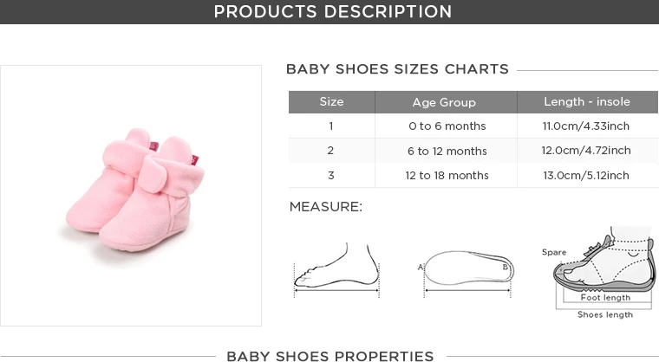This screenshot has width=659, height=362.
Task: Click the pink baby shoes product image
Action: (131, 195)
